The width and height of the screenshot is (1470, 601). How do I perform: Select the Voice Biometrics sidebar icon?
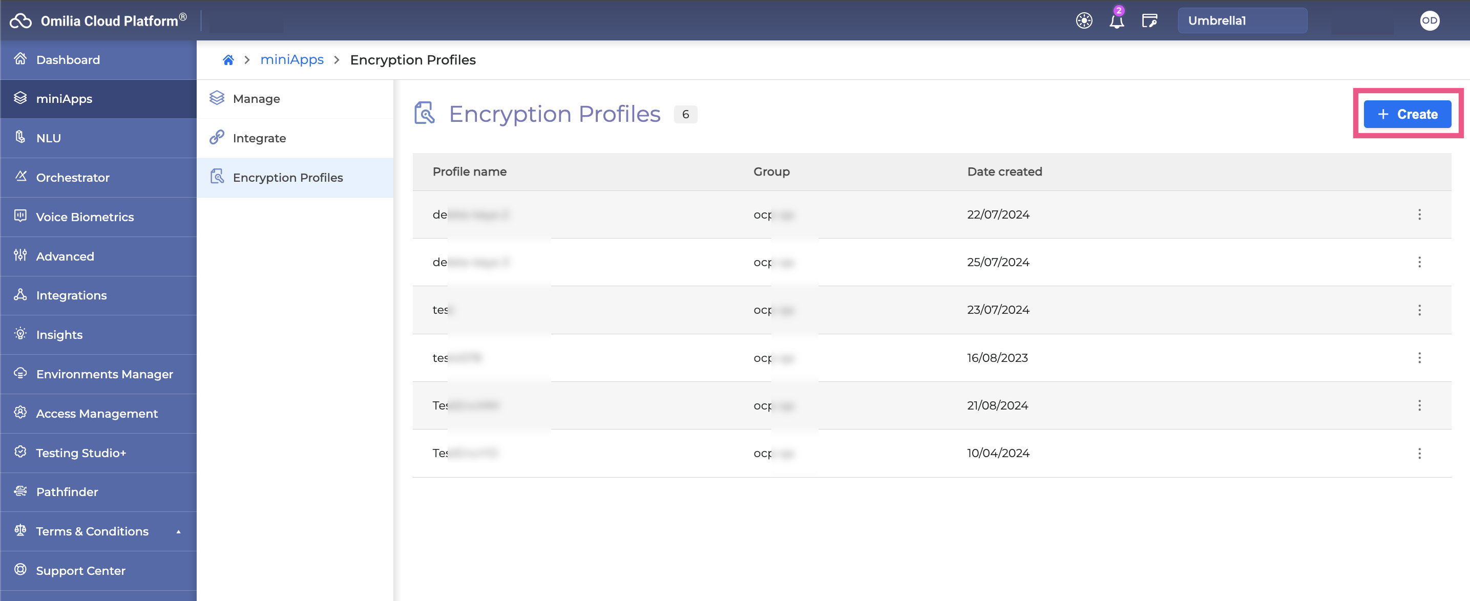pos(20,217)
